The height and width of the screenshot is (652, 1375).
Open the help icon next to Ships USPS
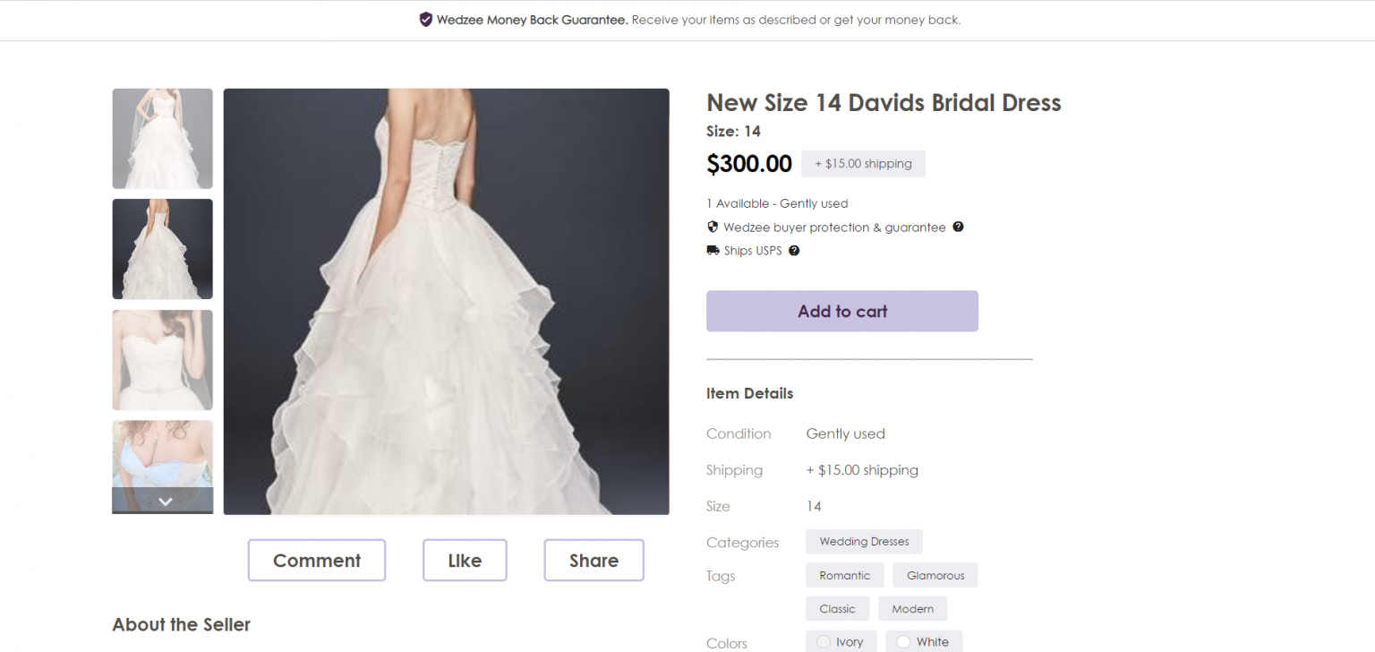793,250
